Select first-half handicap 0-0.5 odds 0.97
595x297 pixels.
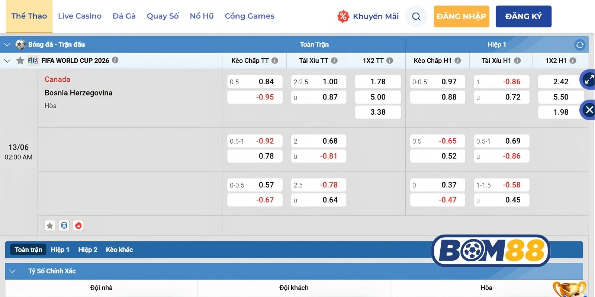(x=437, y=82)
